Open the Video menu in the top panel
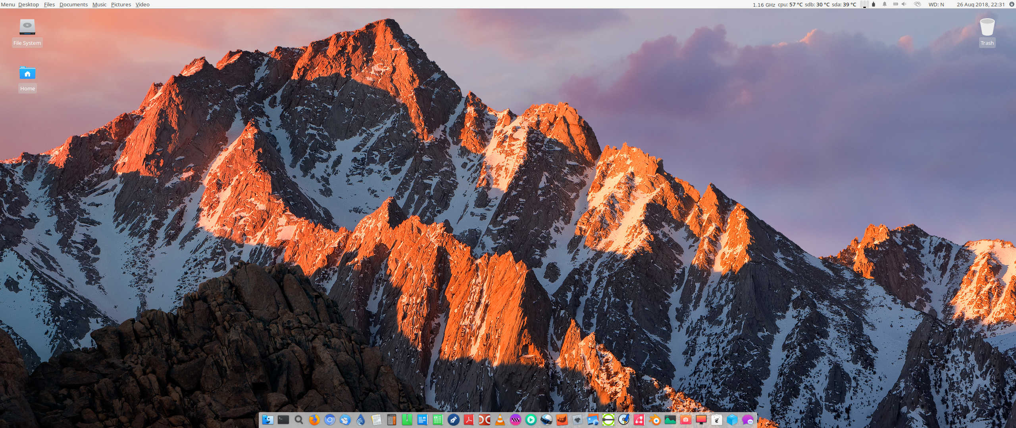 142,4
